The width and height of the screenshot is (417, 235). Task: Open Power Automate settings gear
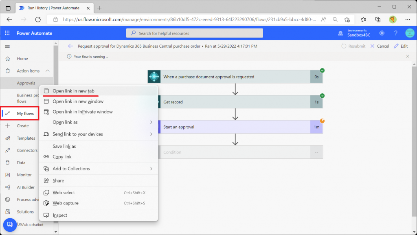click(382, 33)
